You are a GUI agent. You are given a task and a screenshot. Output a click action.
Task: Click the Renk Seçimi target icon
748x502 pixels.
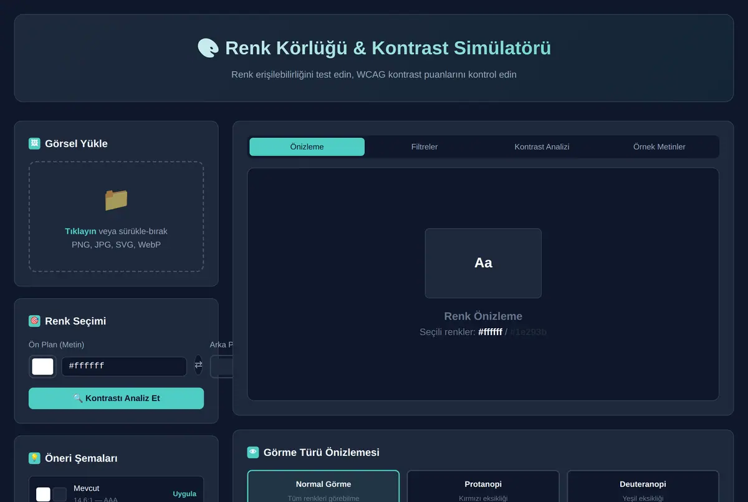(x=34, y=321)
